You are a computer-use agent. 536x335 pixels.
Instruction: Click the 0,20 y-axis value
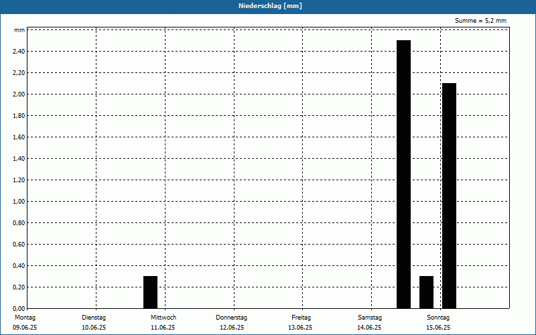click(x=19, y=287)
